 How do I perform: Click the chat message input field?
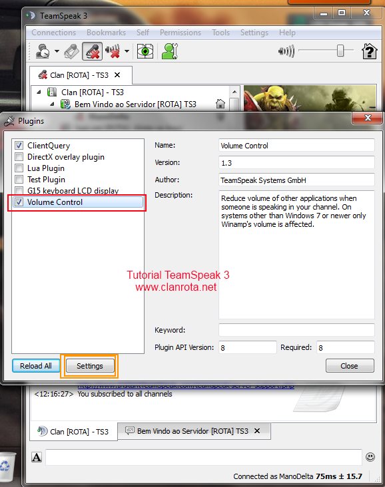[x=204, y=457]
